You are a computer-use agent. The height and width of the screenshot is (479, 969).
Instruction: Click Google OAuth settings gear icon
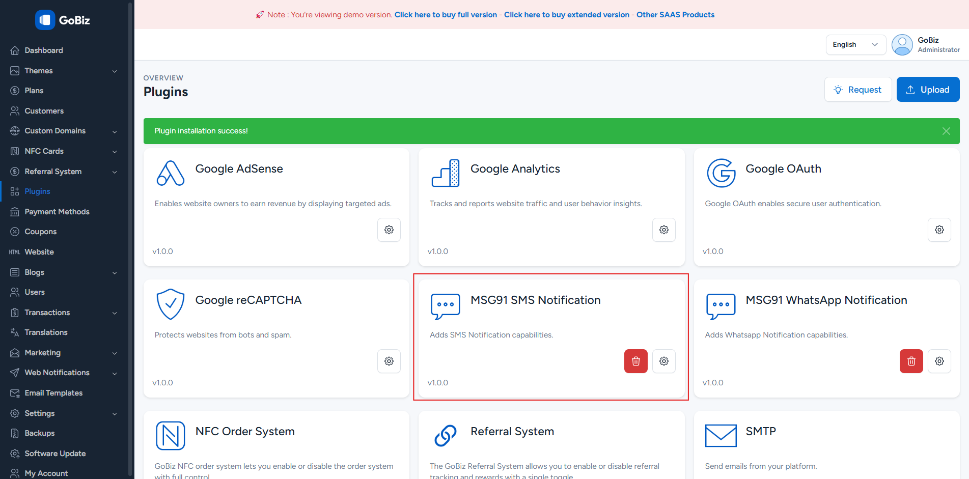coord(939,230)
